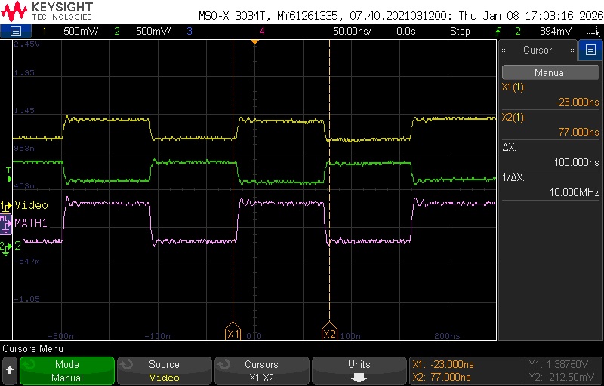Click the Stop run status

460,31
